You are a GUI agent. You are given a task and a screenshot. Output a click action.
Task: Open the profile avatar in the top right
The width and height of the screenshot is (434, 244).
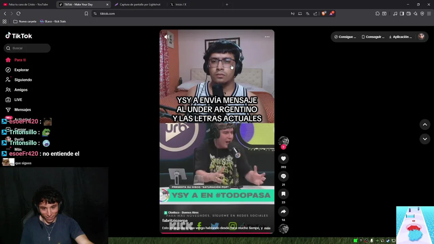[421, 37]
